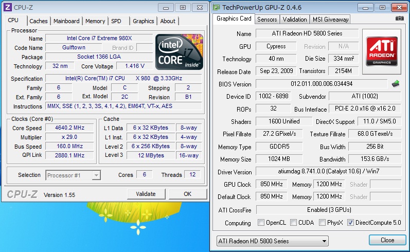Click the Release Date Sep 23, 2009
Image resolution: width=410 pixels, height=252 pixels.
click(276, 71)
